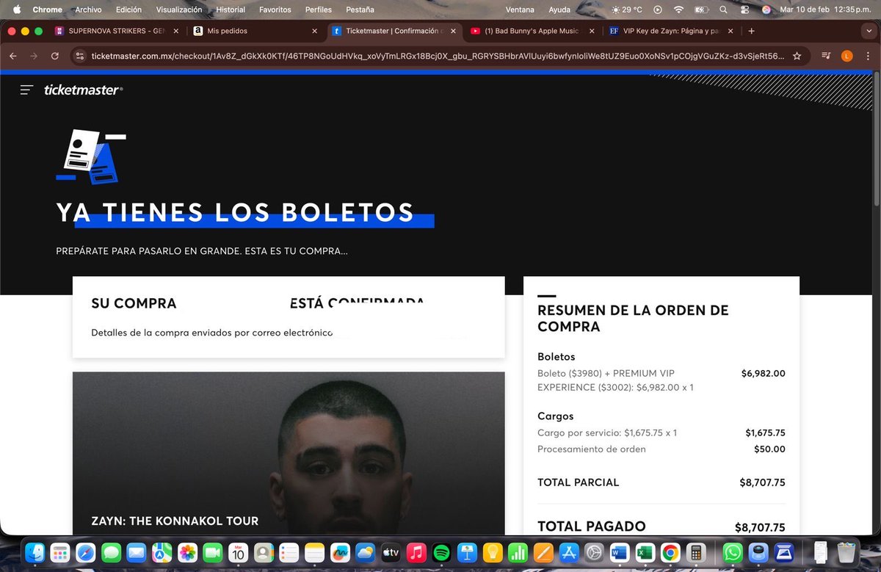Open Chrome's three-dot menu
The height and width of the screenshot is (572, 881).
pyautogui.click(x=867, y=56)
